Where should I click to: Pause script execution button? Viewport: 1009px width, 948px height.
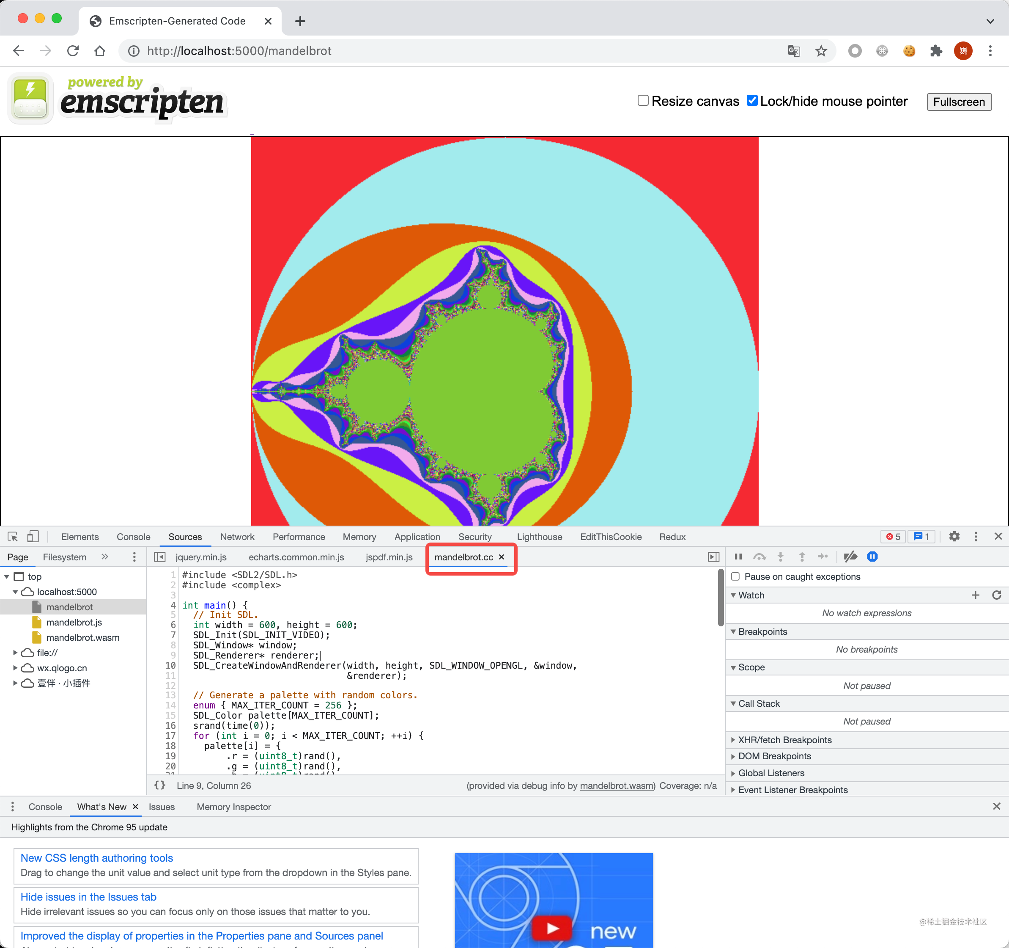click(x=738, y=557)
